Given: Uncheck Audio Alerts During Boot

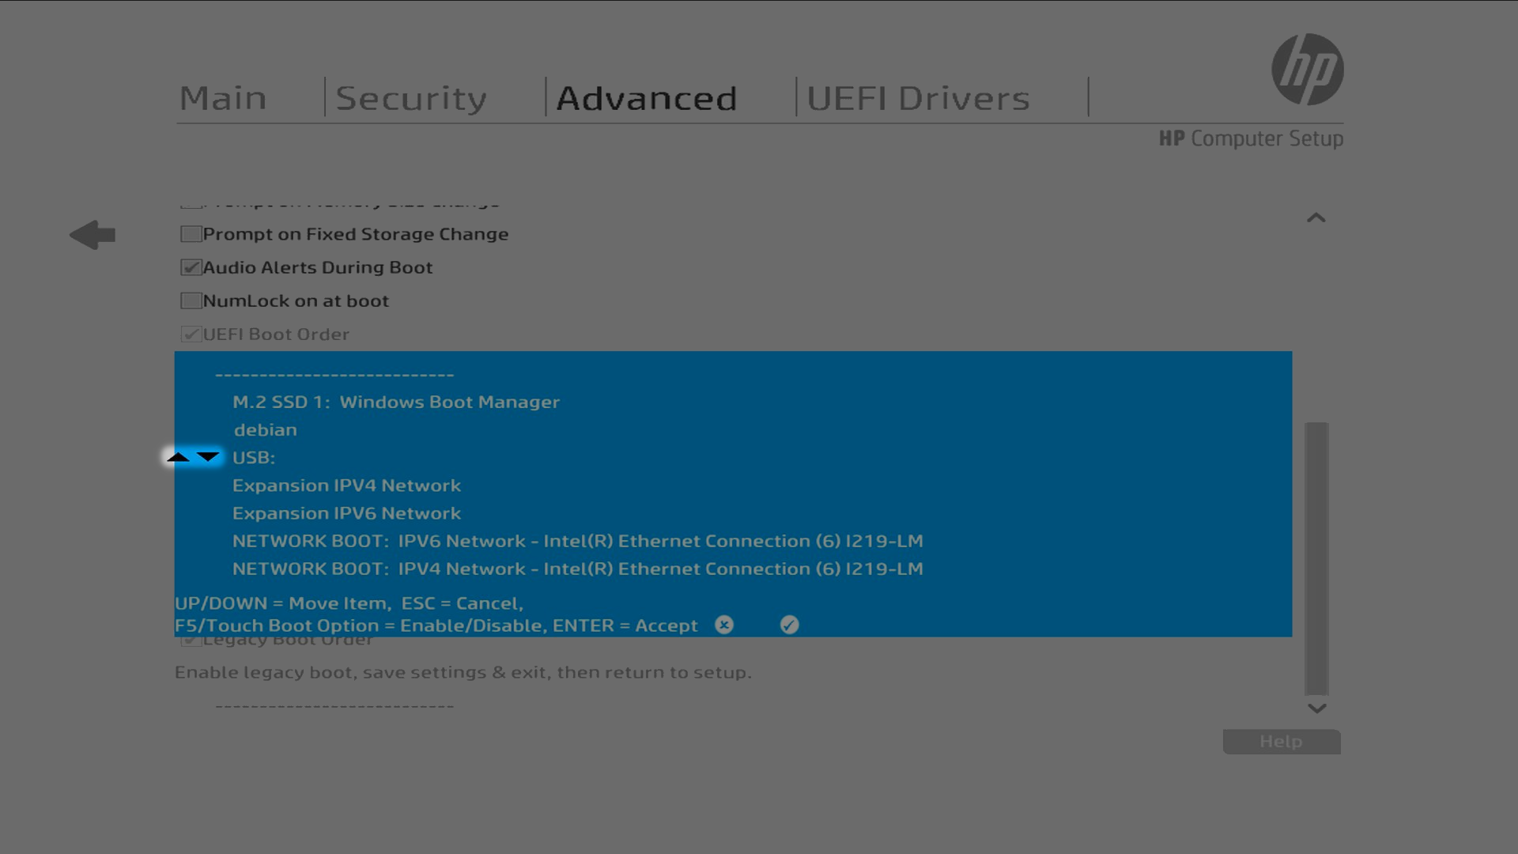Looking at the screenshot, I should tap(191, 267).
